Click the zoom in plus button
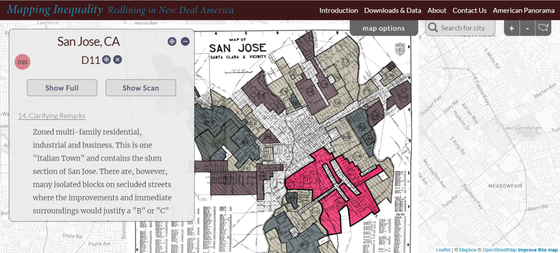The image size is (560, 253). pyautogui.click(x=511, y=28)
